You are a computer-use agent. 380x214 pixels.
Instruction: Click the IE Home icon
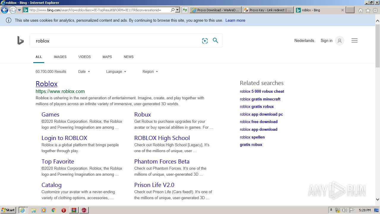point(360,10)
